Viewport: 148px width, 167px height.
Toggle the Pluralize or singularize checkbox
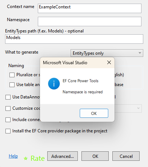(x=12, y=75)
